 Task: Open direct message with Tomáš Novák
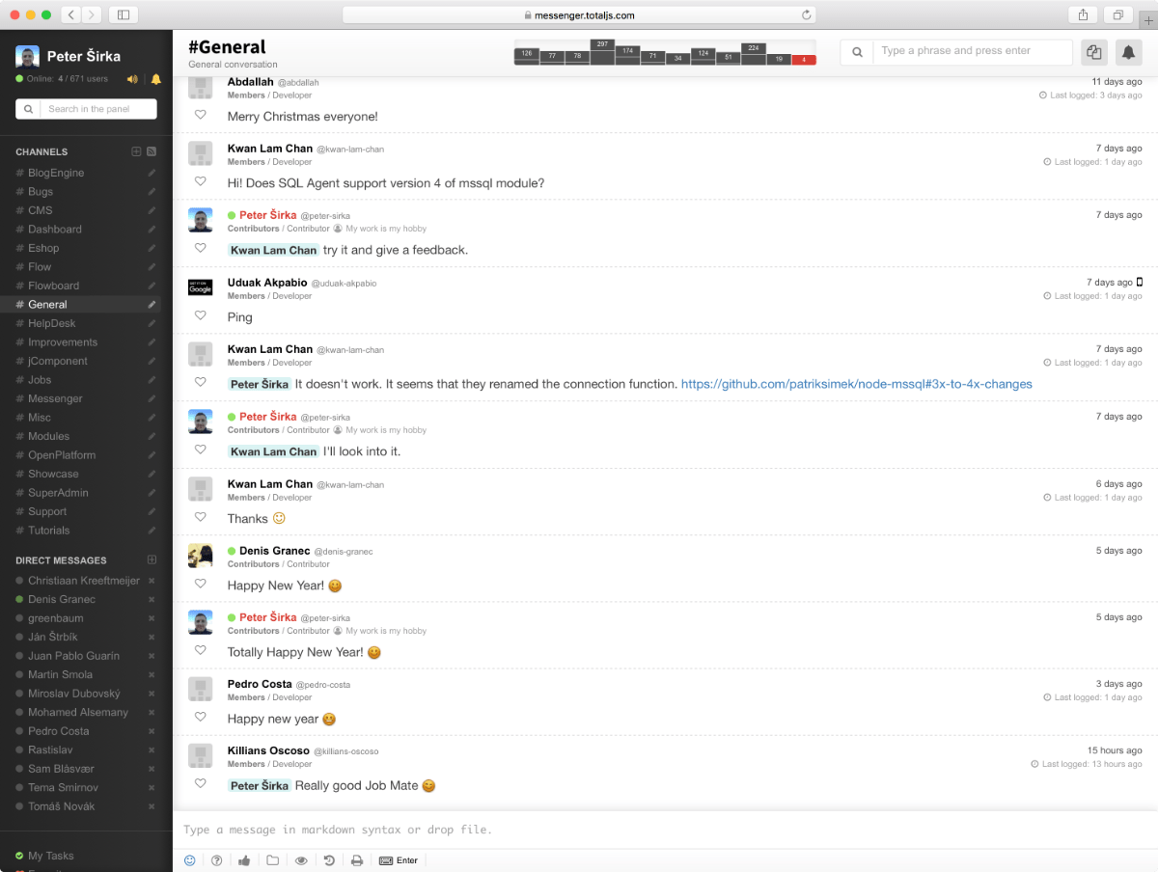tap(62, 806)
